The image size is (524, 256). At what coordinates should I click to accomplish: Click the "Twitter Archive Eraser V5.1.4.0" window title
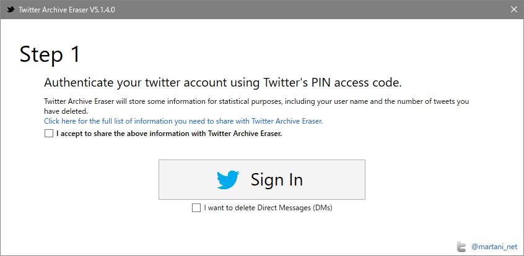67,10
